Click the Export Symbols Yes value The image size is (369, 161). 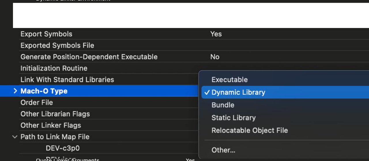coord(216,34)
